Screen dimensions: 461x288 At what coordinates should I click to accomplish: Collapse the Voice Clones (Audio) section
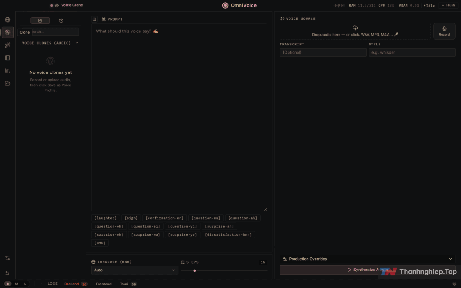tap(77, 43)
